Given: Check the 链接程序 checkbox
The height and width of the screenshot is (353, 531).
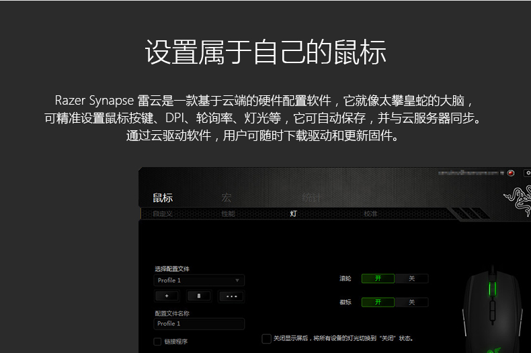Looking at the screenshot, I should point(157,342).
